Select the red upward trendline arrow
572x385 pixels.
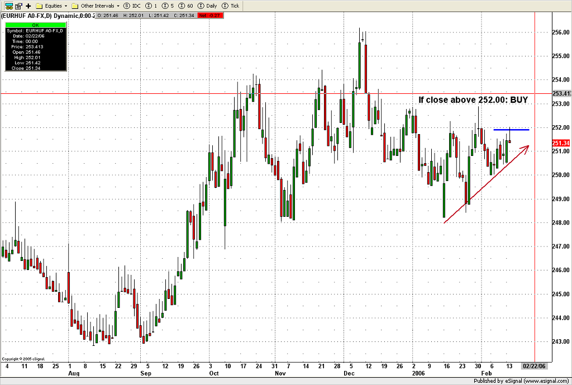tap(486, 185)
